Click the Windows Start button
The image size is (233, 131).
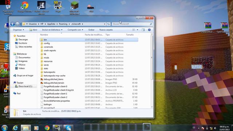coord(4,128)
